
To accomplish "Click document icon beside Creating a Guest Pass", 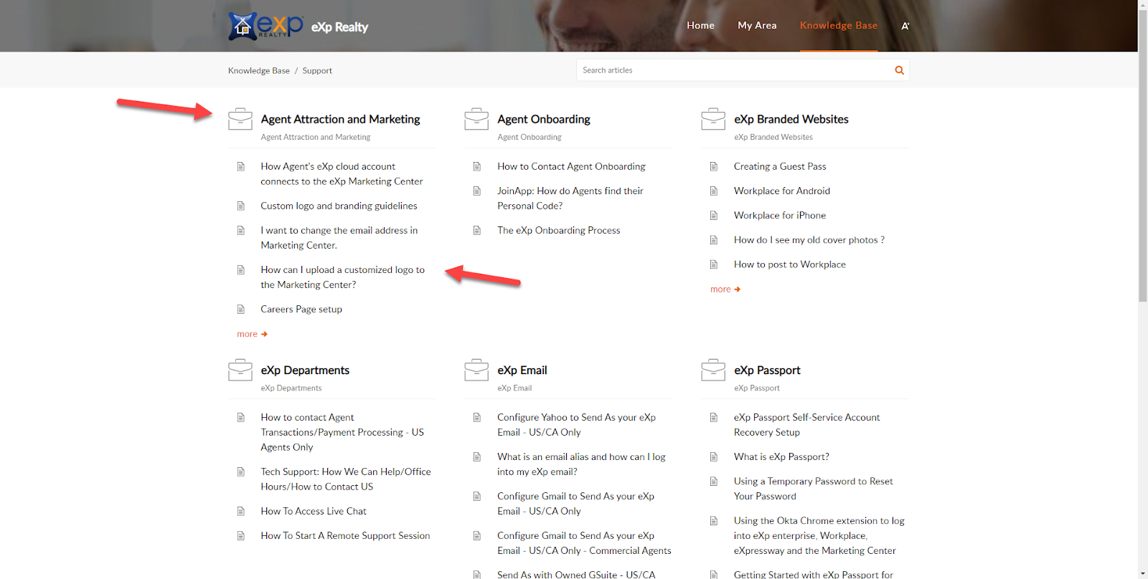I will click(714, 166).
